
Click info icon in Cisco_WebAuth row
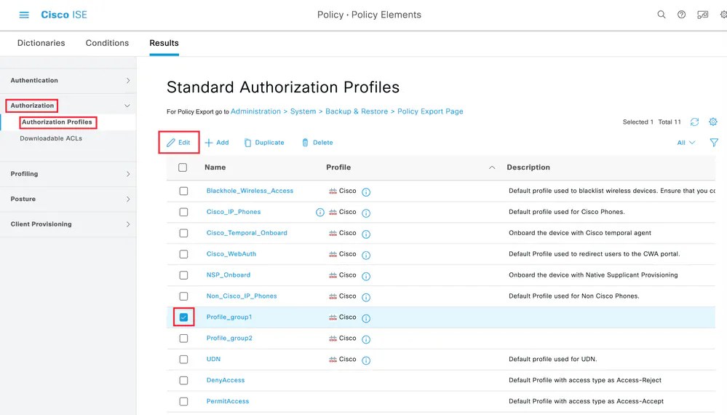366,255
